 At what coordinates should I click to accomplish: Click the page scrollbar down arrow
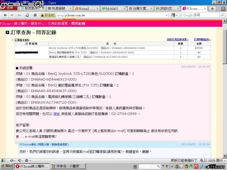click(x=225, y=156)
